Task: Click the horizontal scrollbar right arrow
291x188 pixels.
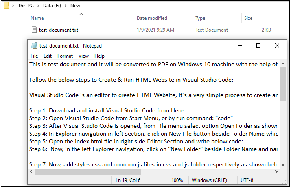Action: point(276,171)
